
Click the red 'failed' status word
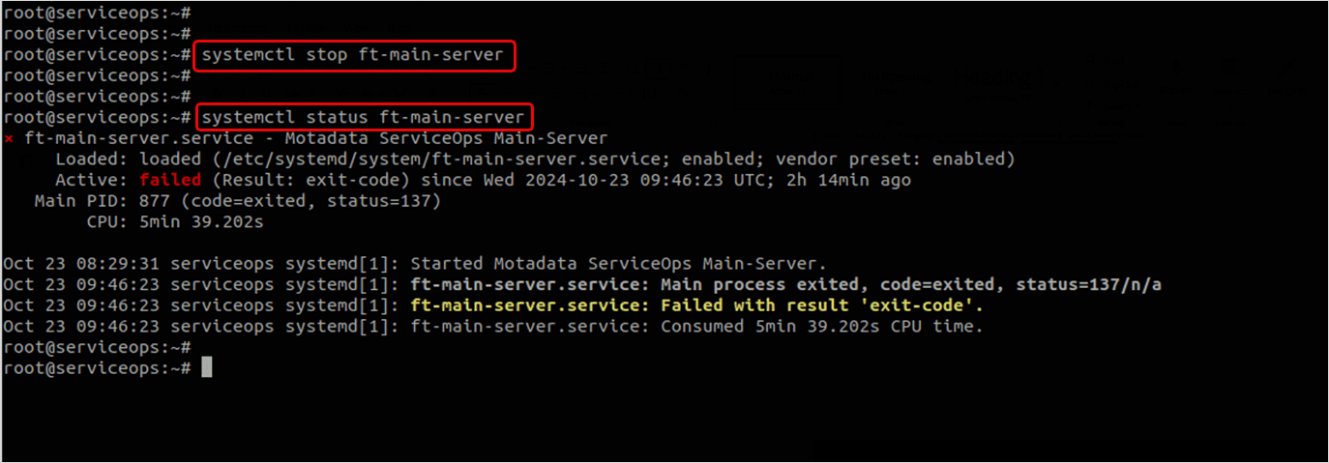click(170, 180)
